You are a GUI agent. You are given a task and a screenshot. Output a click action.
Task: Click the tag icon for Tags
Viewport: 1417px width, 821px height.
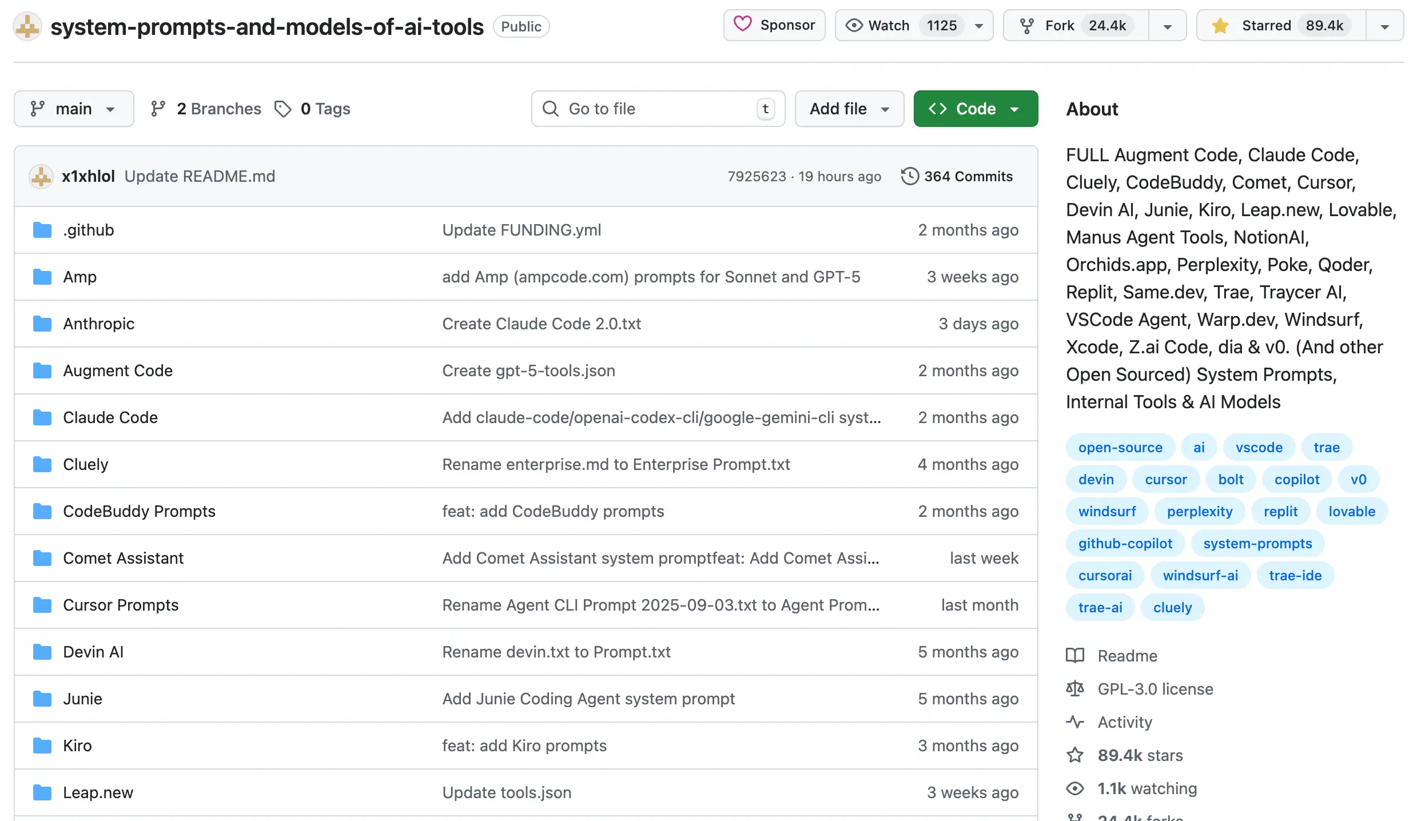(x=282, y=109)
